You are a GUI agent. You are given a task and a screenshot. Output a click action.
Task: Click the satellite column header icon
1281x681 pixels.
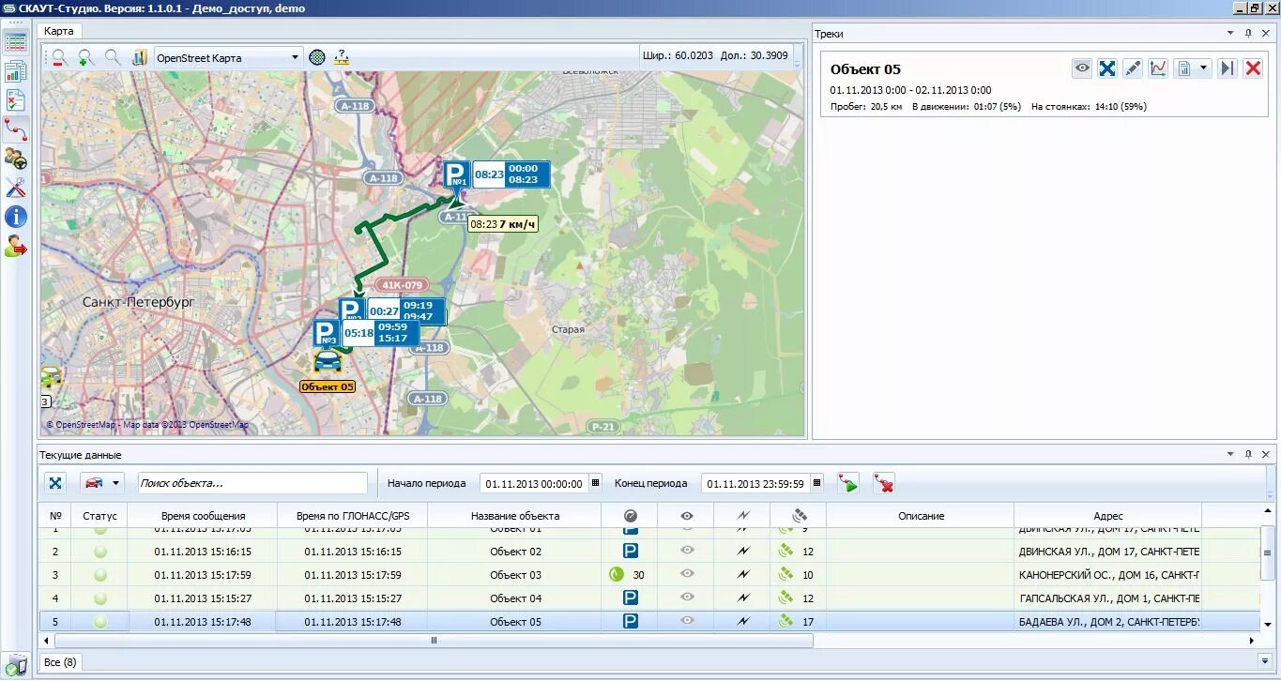(800, 515)
